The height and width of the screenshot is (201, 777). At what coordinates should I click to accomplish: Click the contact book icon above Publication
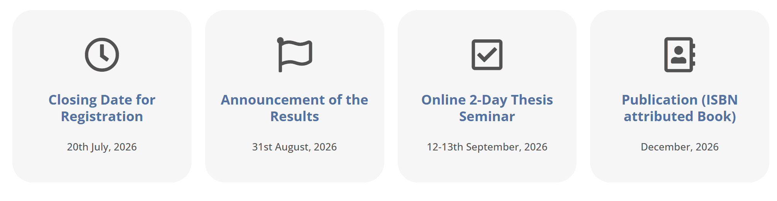680,55
